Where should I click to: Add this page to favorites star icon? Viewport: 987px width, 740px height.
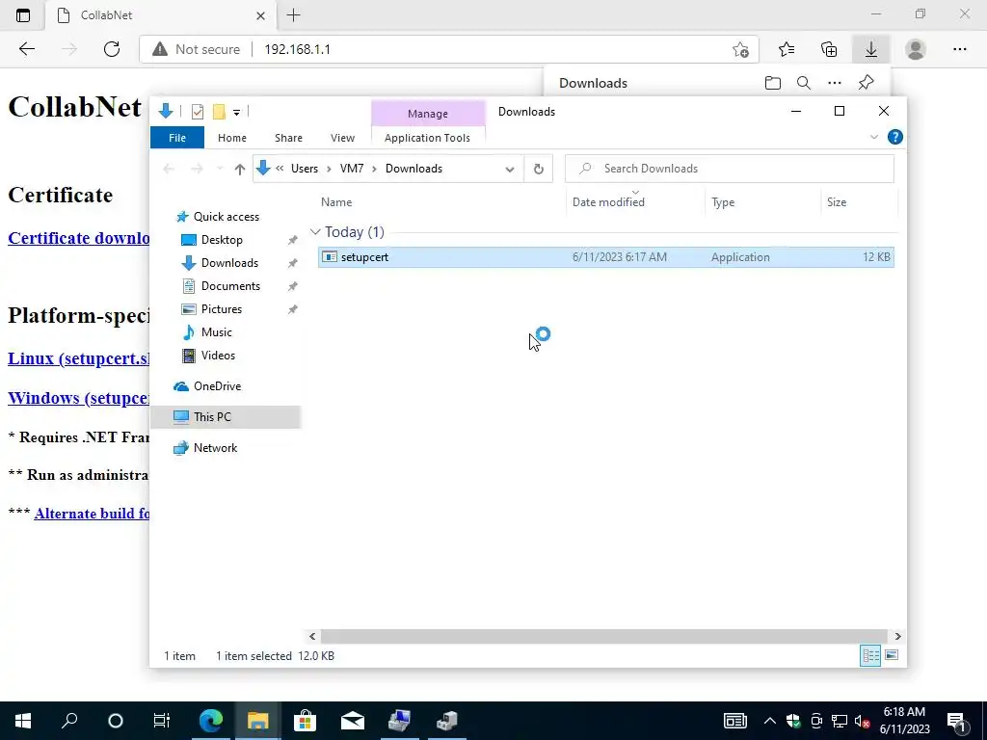click(740, 49)
